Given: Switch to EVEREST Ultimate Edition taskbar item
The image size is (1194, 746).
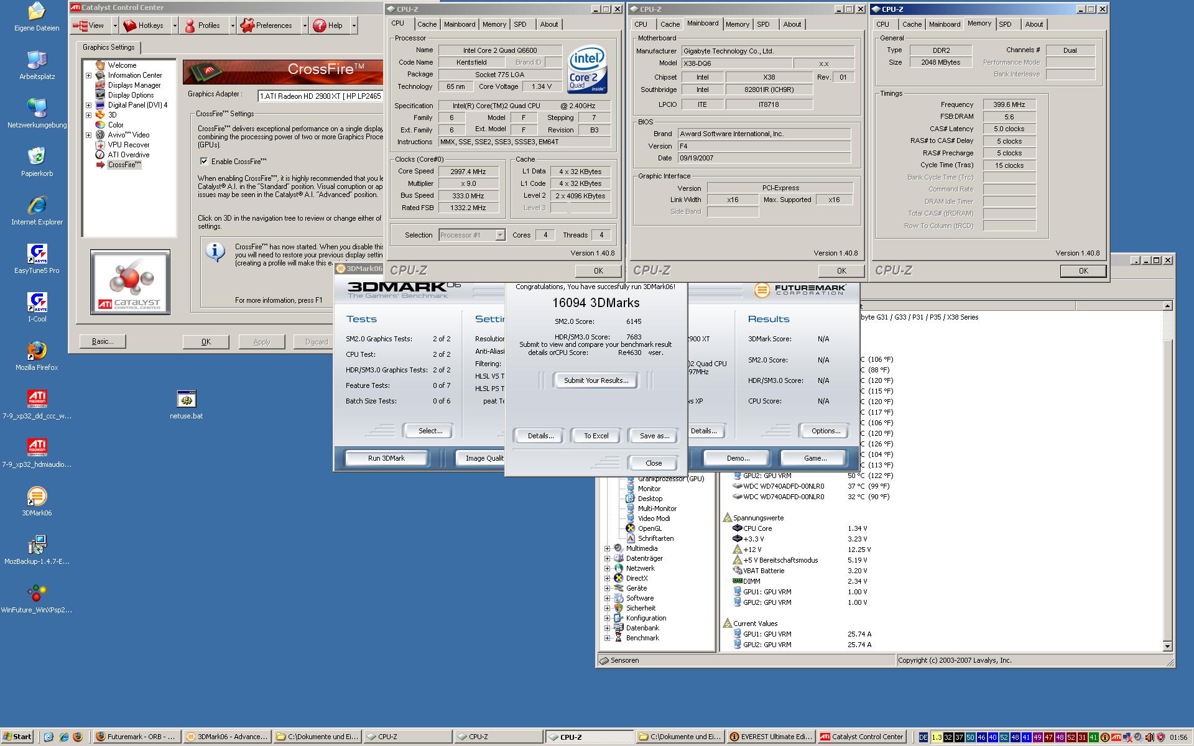Looking at the screenshot, I should (x=770, y=737).
